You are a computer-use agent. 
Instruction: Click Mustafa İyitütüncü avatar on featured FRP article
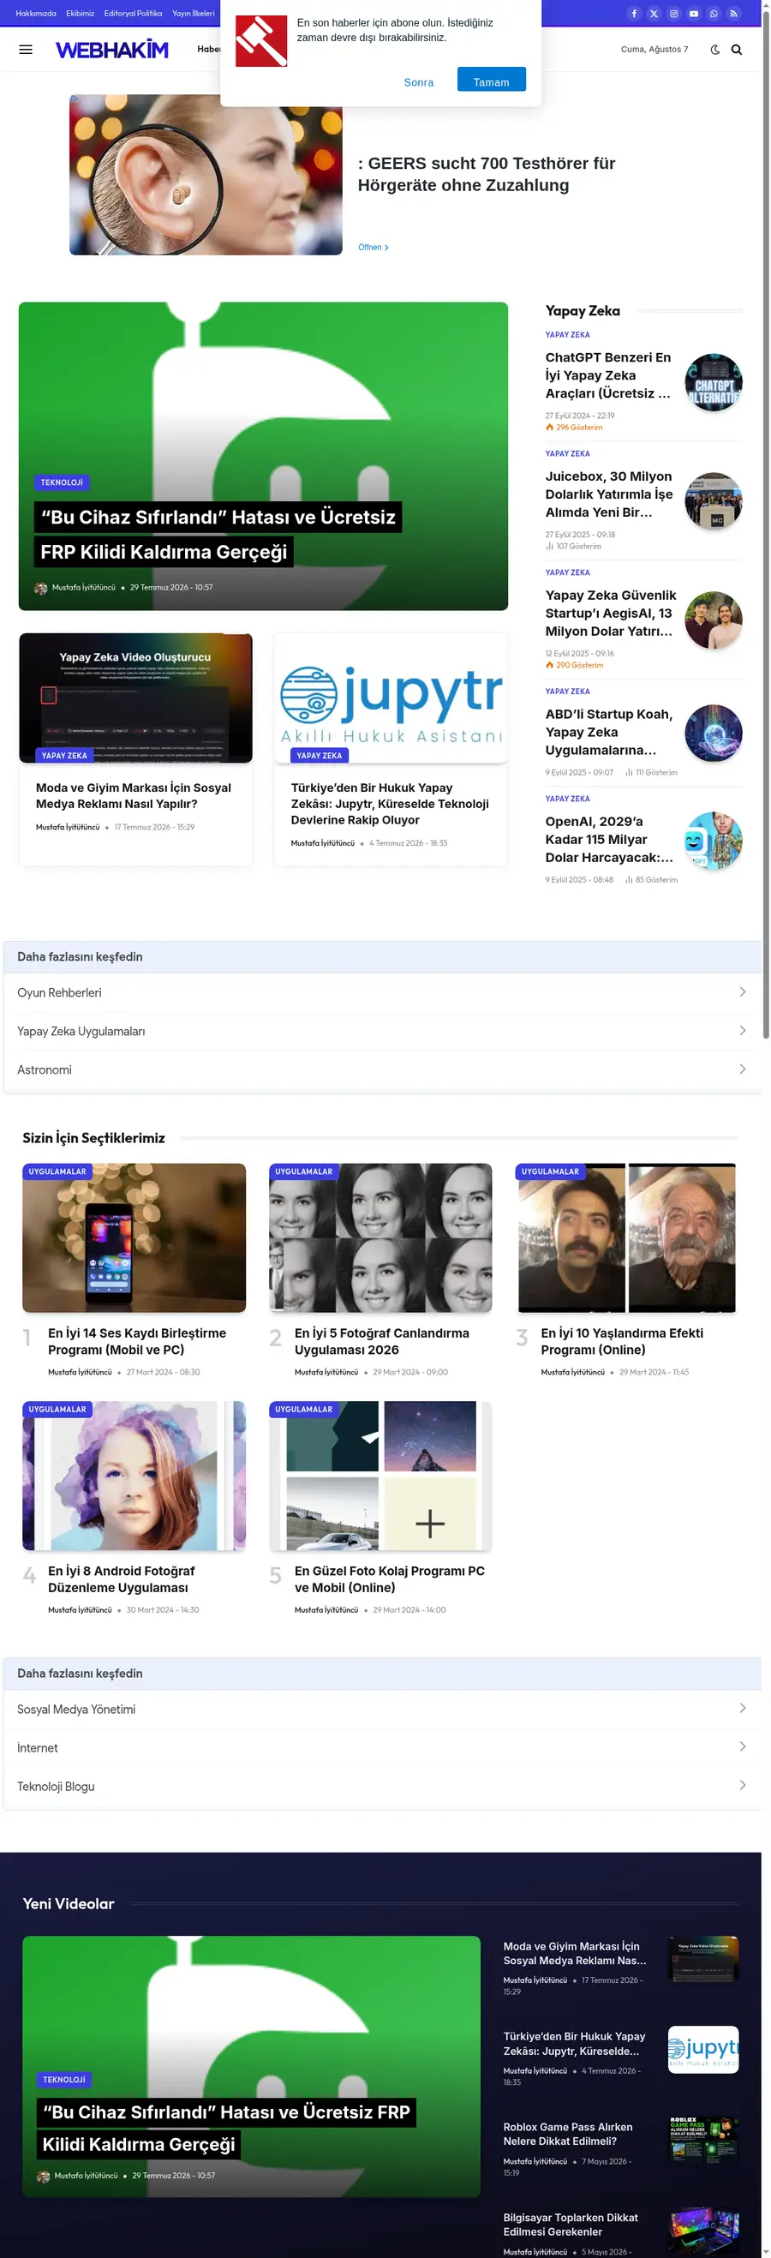point(40,588)
